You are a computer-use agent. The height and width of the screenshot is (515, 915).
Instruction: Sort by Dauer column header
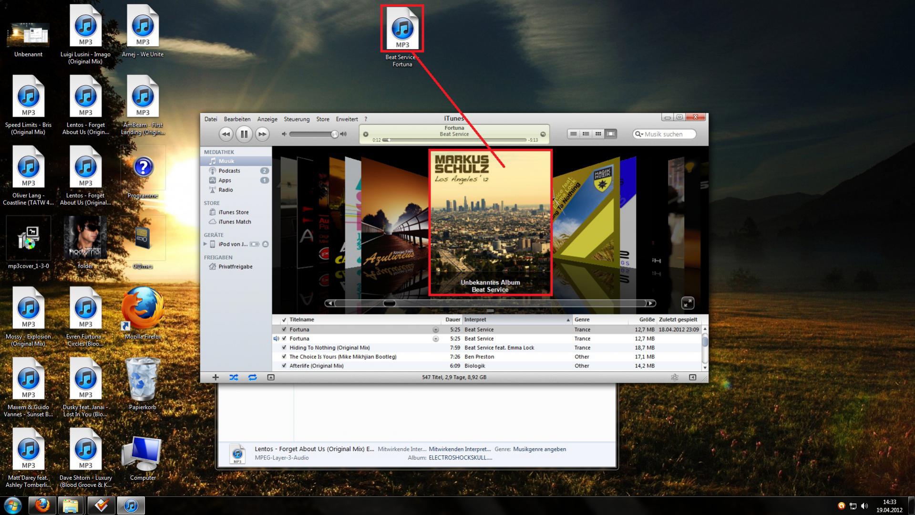click(452, 320)
